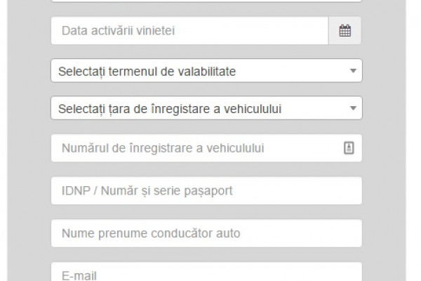Click the partially visible field above the date field
Screen dimensions: 421x281
206,1
